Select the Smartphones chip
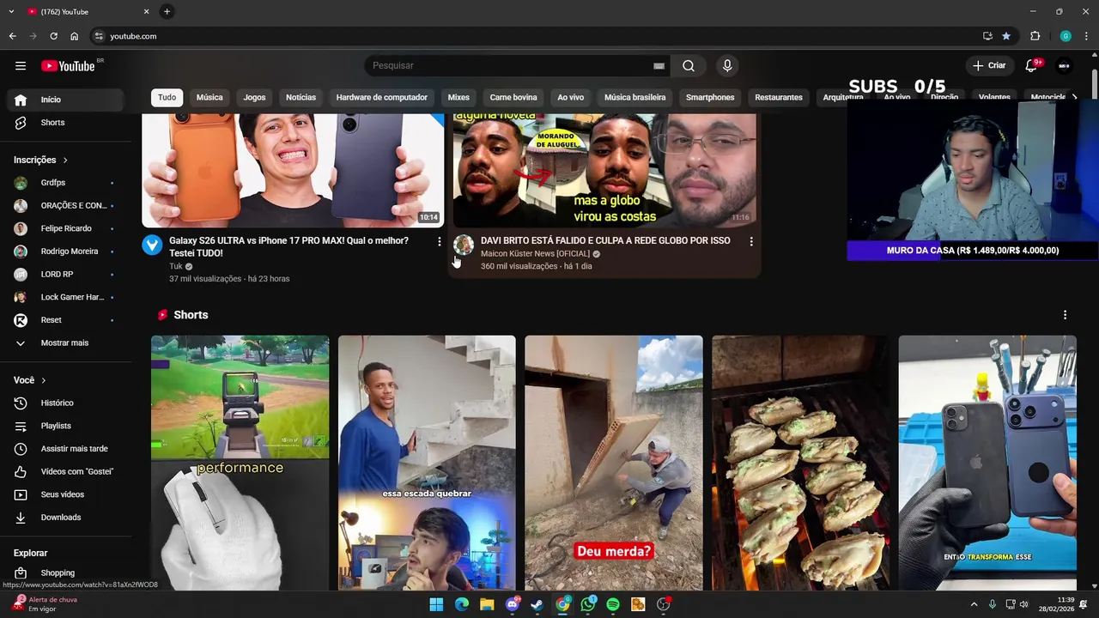Screen dimensions: 1099x618 pos(710,97)
